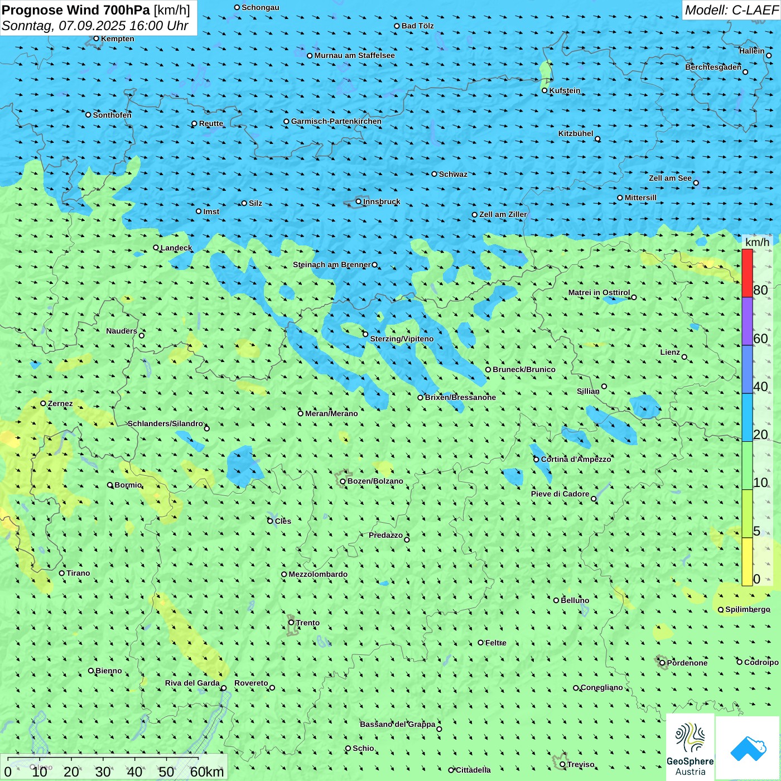Select the 'Innsbruck' city label
This screenshot has height=781, width=781.
(382, 201)
